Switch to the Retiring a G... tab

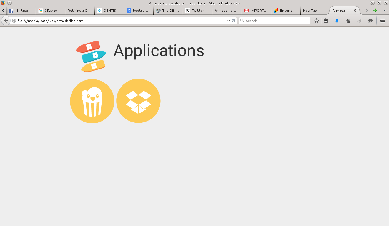[x=80, y=11]
